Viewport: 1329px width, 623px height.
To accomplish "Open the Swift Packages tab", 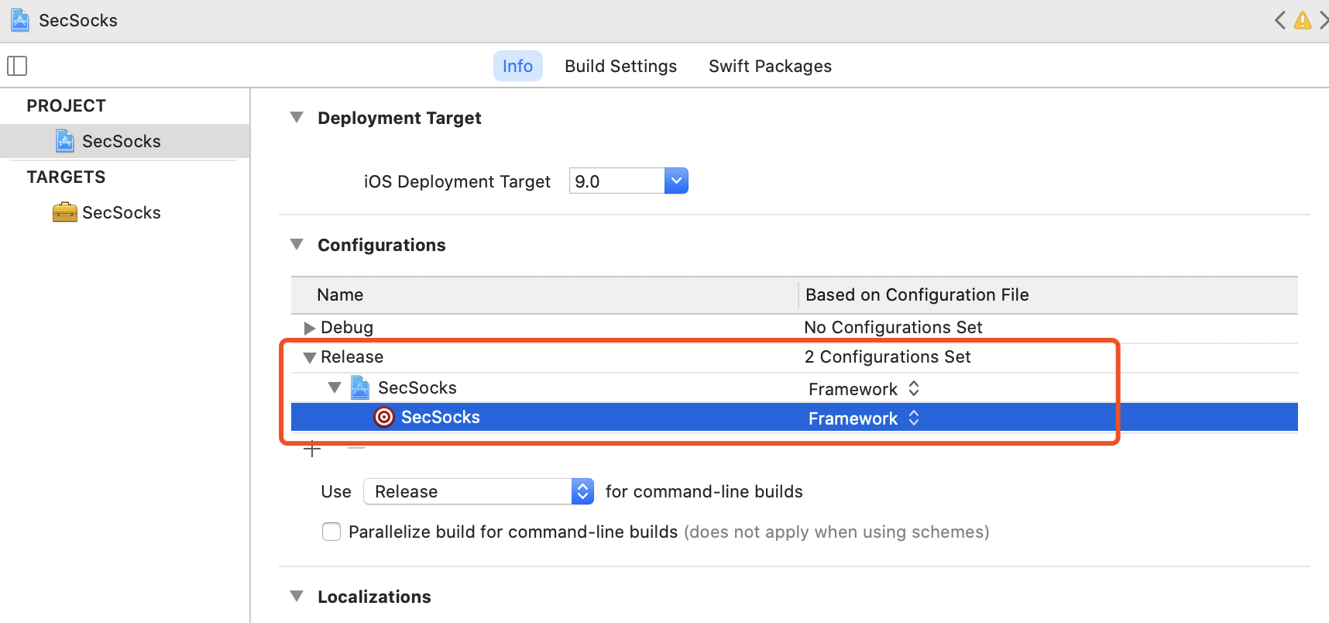I will (x=770, y=66).
